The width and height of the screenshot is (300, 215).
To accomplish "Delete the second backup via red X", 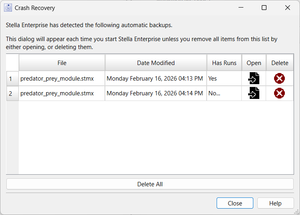I will coord(279,93).
